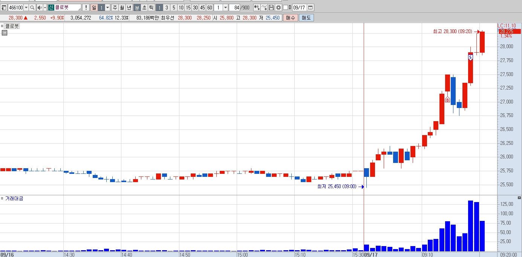Click the speaker sound alert icon
The height and width of the screenshot is (257, 522).
coord(40,8)
